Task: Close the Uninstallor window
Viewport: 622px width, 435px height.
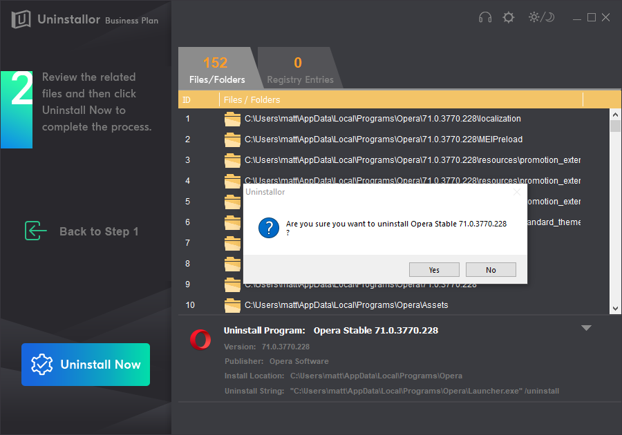Action: click(x=605, y=17)
